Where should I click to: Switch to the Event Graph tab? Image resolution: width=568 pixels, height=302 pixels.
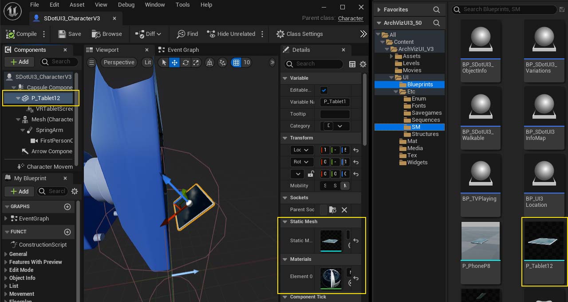click(179, 50)
